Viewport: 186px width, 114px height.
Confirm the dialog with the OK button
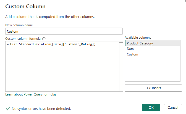[x=151, y=107]
